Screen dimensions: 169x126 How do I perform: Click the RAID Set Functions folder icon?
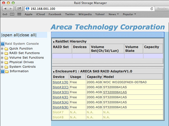click(6, 54)
